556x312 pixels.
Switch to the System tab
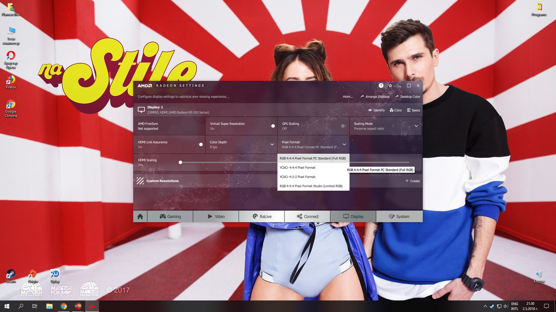pyautogui.click(x=399, y=216)
